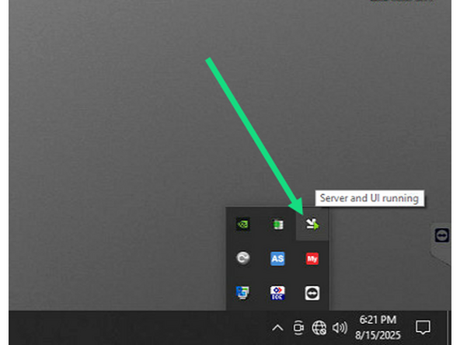Open the Action Center notification icon

[423, 327]
